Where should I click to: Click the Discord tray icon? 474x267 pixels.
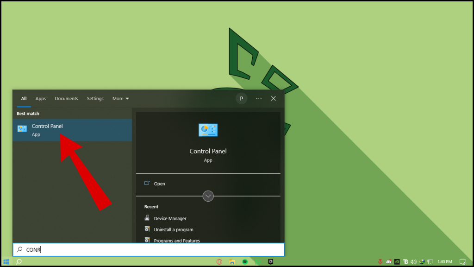[x=389, y=261]
